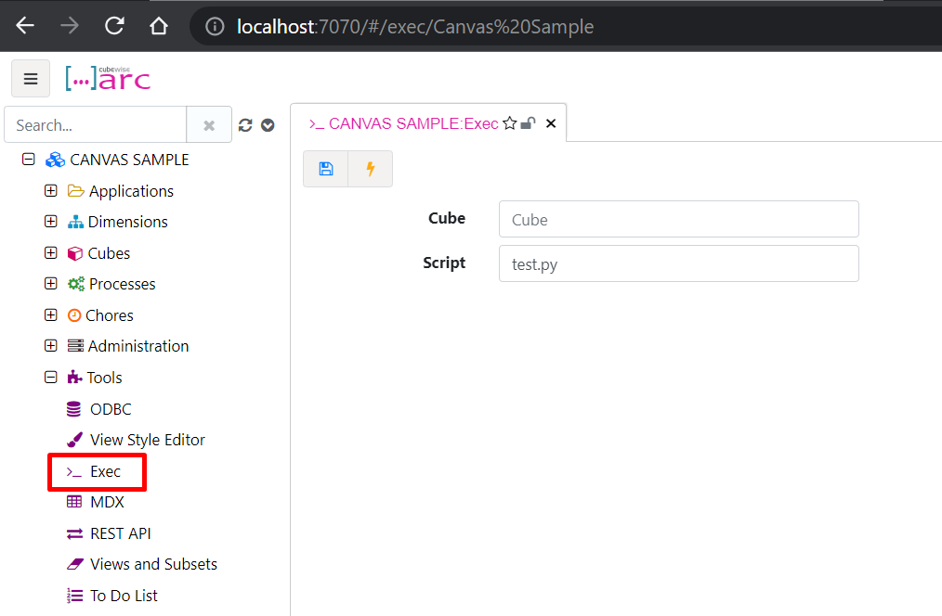Reload the browser page
The width and height of the screenshot is (942, 616).
click(114, 26)
